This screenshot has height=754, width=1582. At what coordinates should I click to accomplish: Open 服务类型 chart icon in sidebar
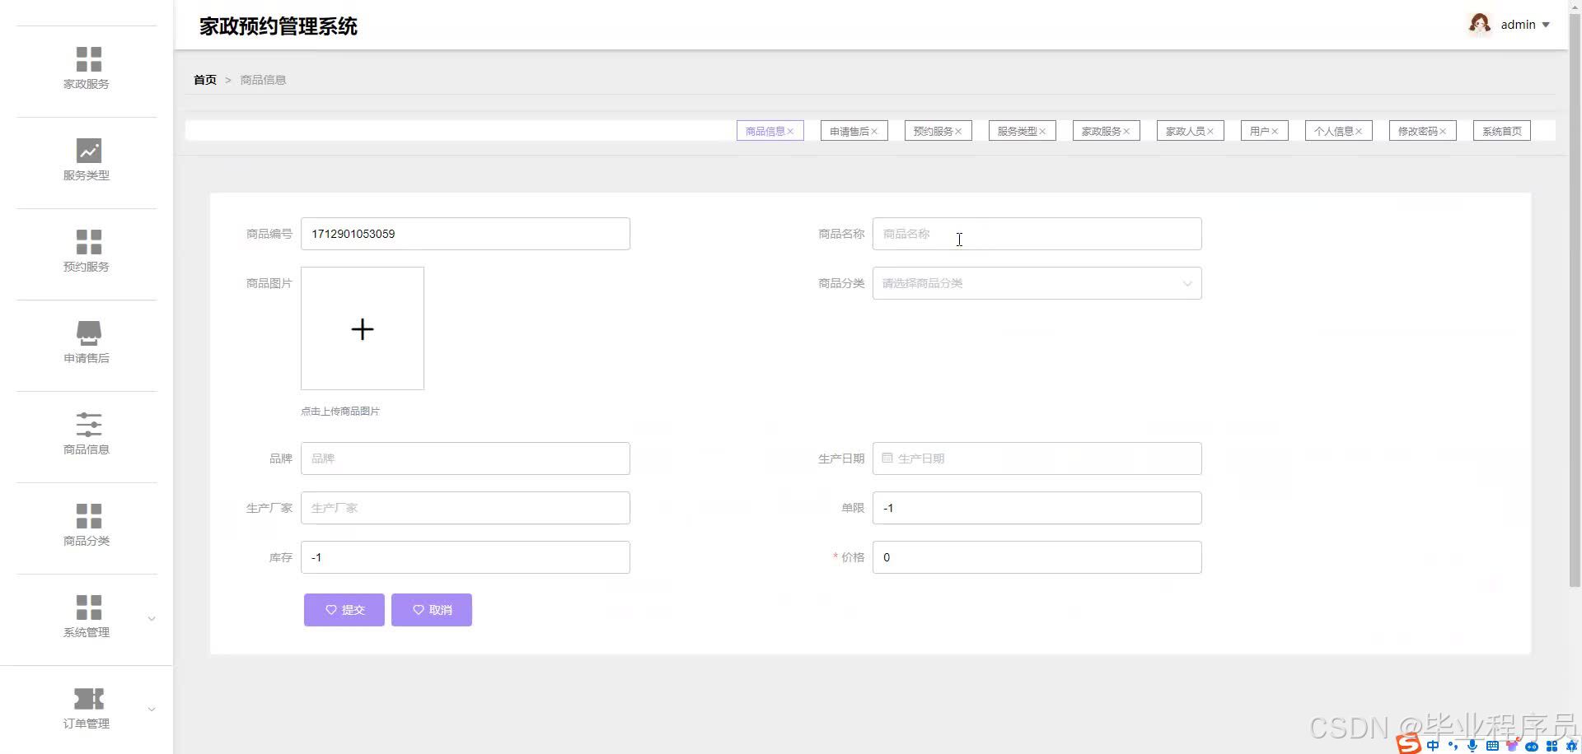click(88, 151)
